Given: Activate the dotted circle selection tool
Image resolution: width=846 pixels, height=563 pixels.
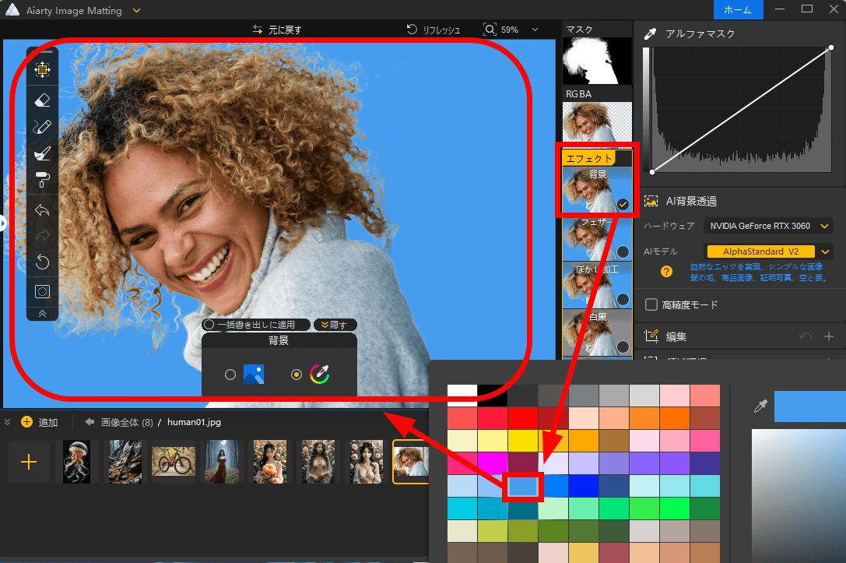Looking at the screenshot, I should [x=43, y=292].
